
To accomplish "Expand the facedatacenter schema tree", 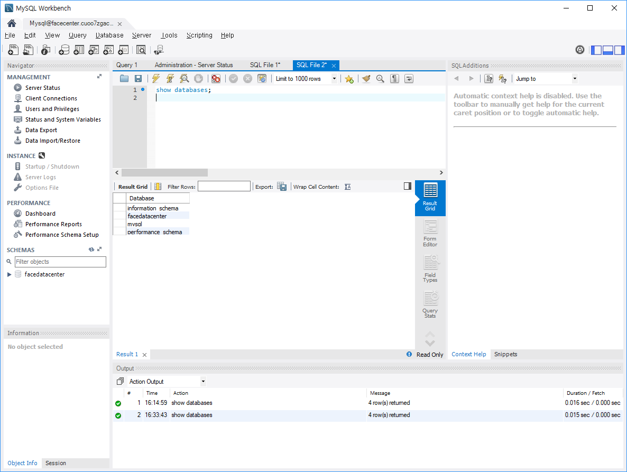I will (9, 274).
